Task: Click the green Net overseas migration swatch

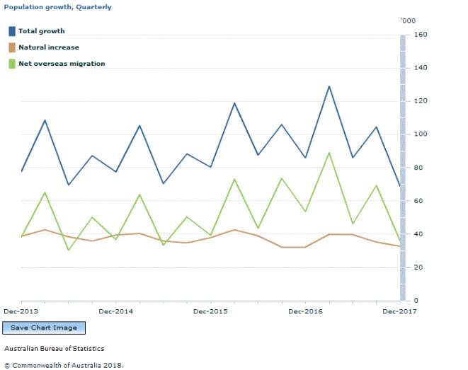Action: [12, 64]
